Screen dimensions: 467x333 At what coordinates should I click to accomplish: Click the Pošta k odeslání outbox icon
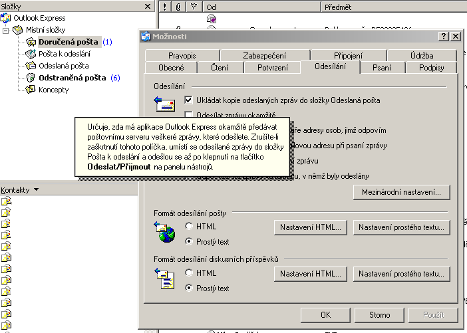(x=31, y=54)
